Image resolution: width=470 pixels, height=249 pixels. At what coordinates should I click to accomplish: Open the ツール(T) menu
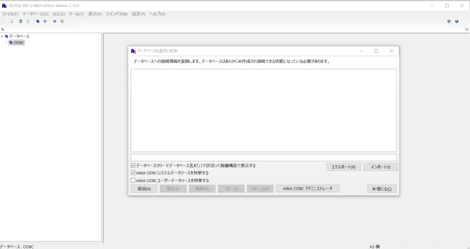(x=76, y=14)
